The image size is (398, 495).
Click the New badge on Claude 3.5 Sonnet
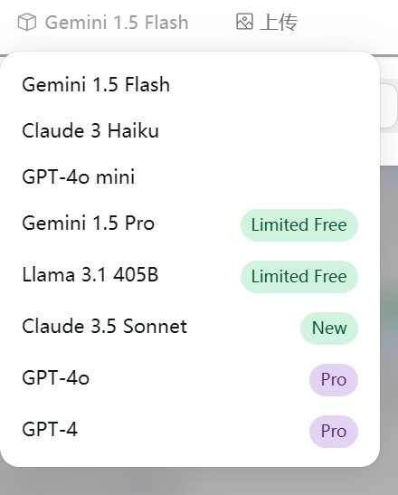coord(329,328)
